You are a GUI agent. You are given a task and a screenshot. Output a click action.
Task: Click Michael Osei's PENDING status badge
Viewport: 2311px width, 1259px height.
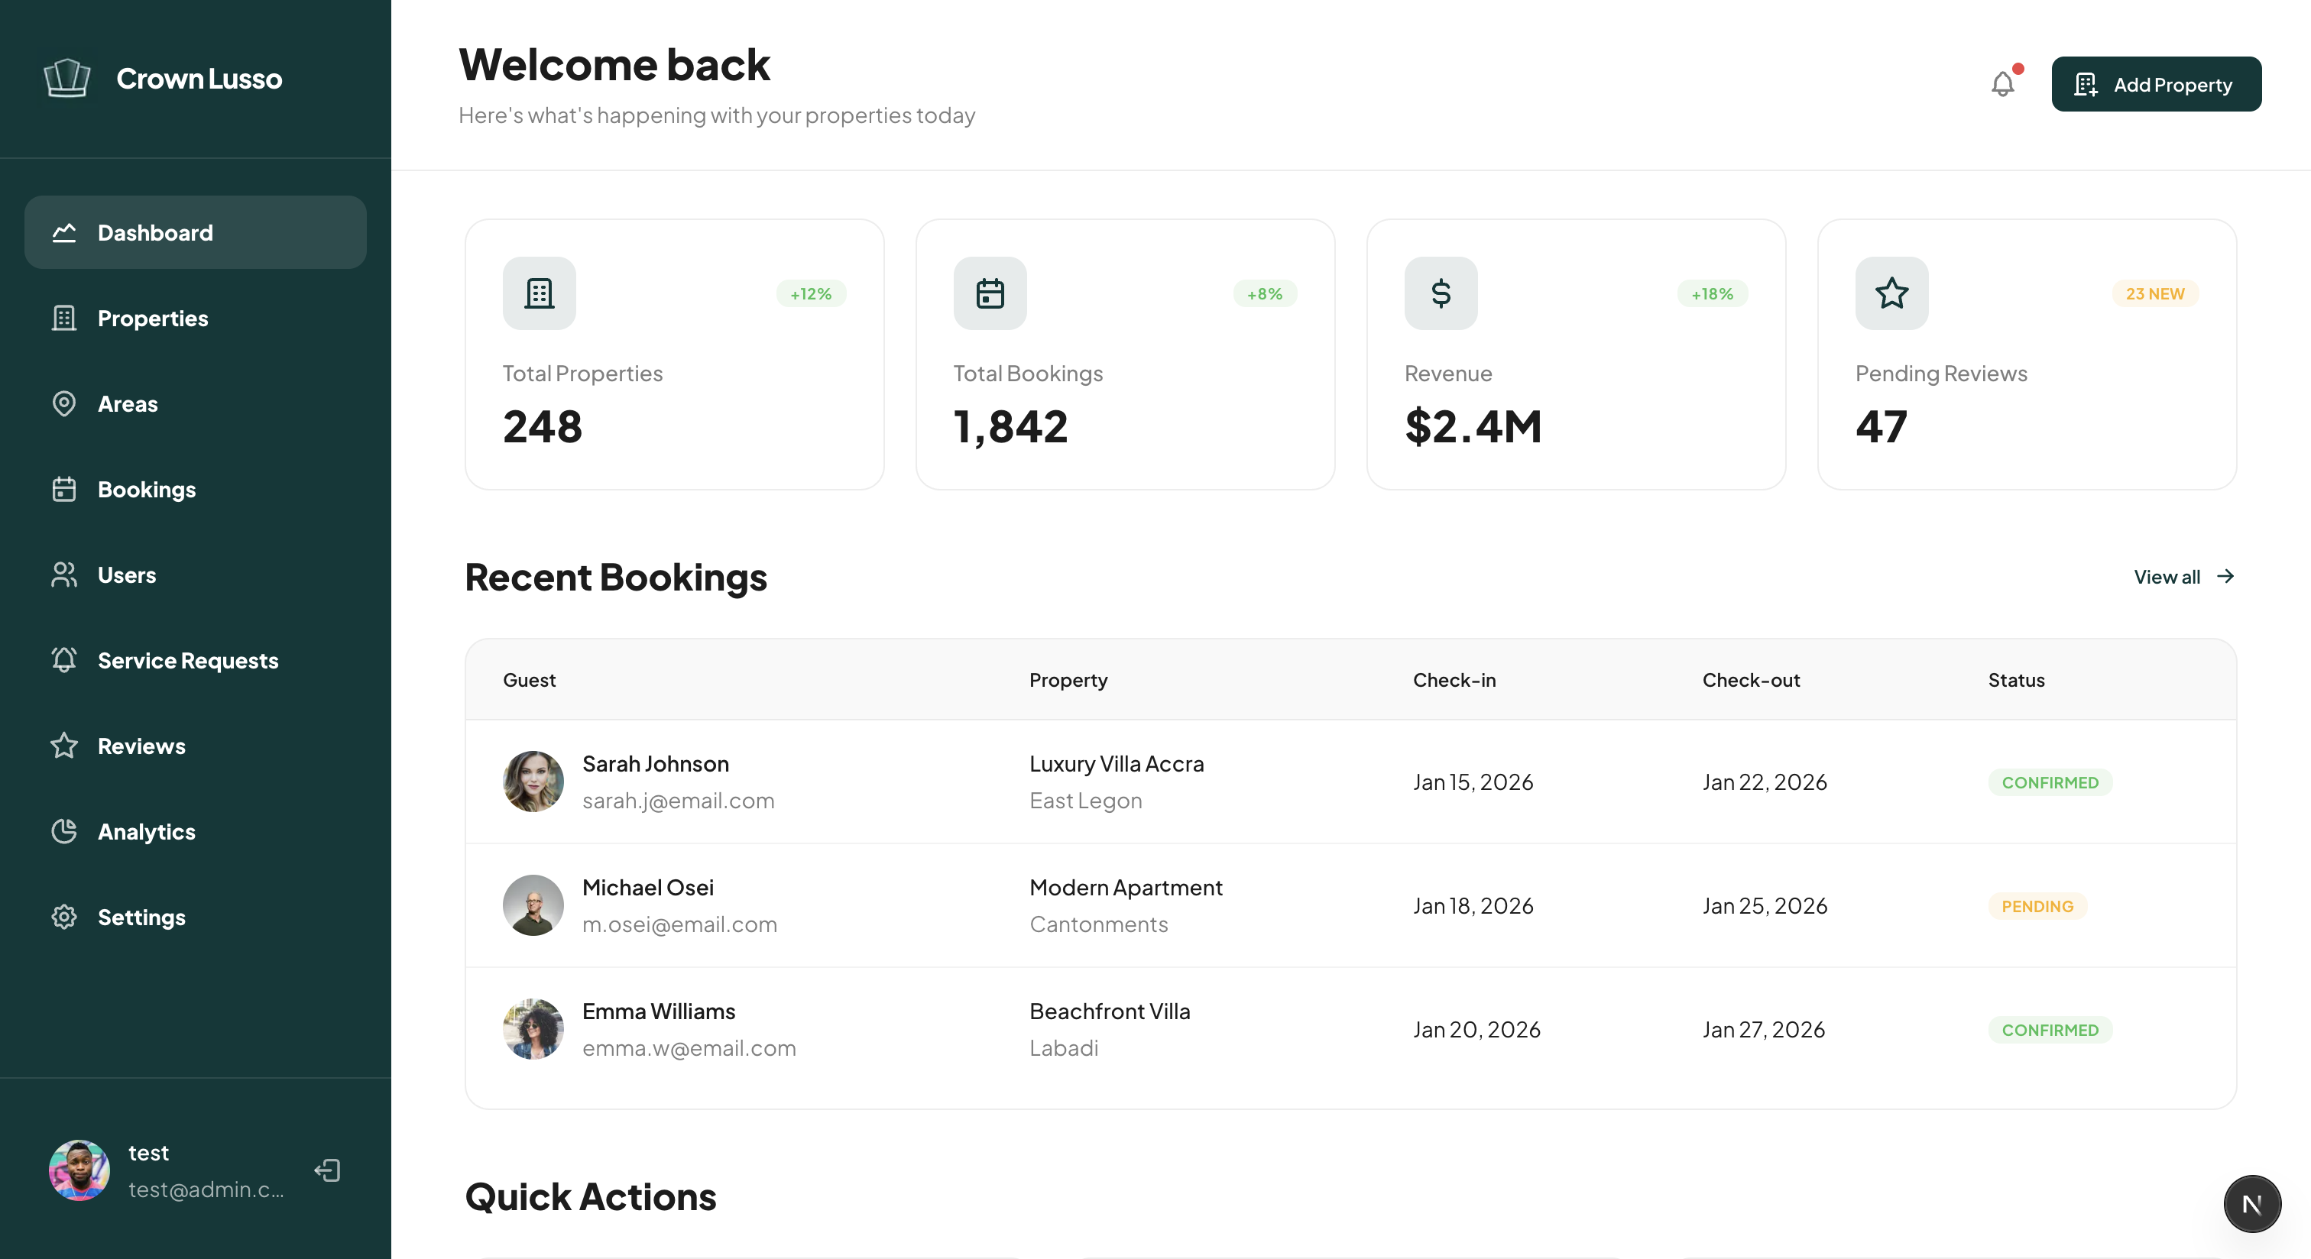(2037, 906)
